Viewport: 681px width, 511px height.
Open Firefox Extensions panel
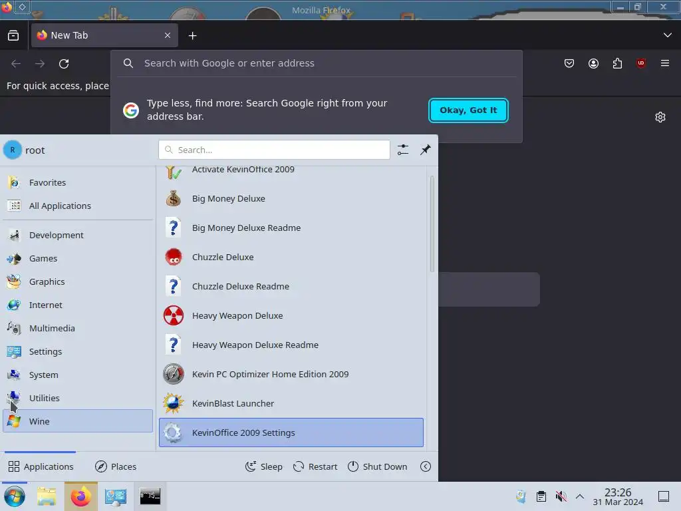click(x=617, y=63)
